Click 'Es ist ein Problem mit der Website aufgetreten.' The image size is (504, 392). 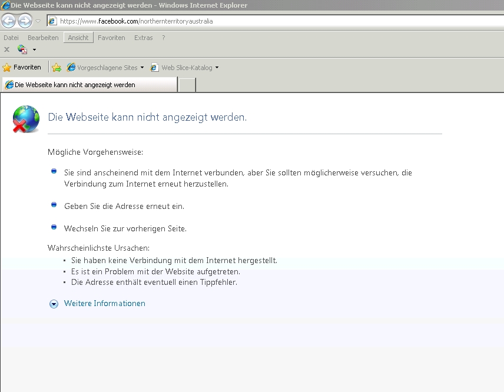pyautogui.click(x=155, y=271)
